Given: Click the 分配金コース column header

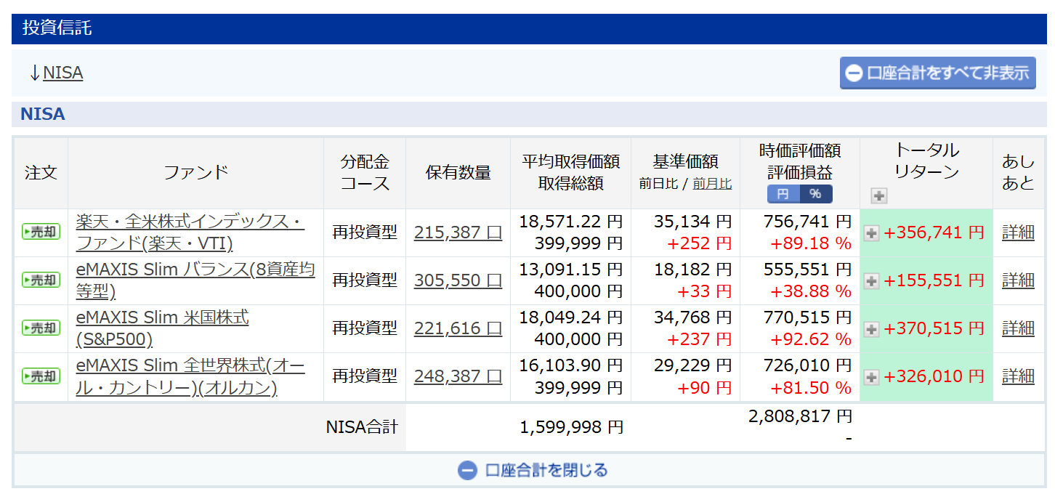Looking at the screenshot, I should point(365,173).
